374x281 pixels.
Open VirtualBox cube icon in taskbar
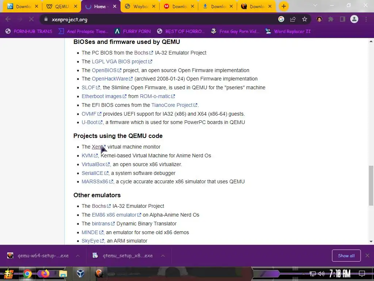point(81,273)
